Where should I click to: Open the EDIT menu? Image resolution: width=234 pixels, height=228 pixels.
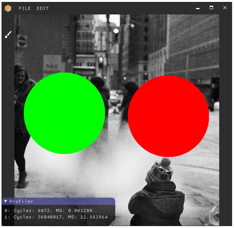pyautogui.click(x=43, y=8)
